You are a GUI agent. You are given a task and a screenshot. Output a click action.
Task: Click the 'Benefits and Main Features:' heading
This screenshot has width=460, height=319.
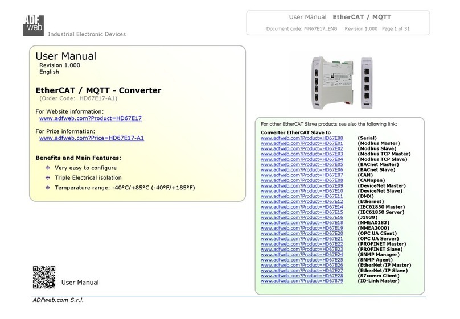pyautogui.click(x=79, y=158)
